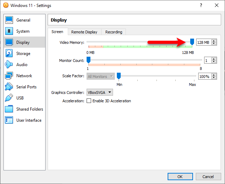Screen dimensions: 225x184
Task: Click the Display page heading
Action: coord(59,20)
